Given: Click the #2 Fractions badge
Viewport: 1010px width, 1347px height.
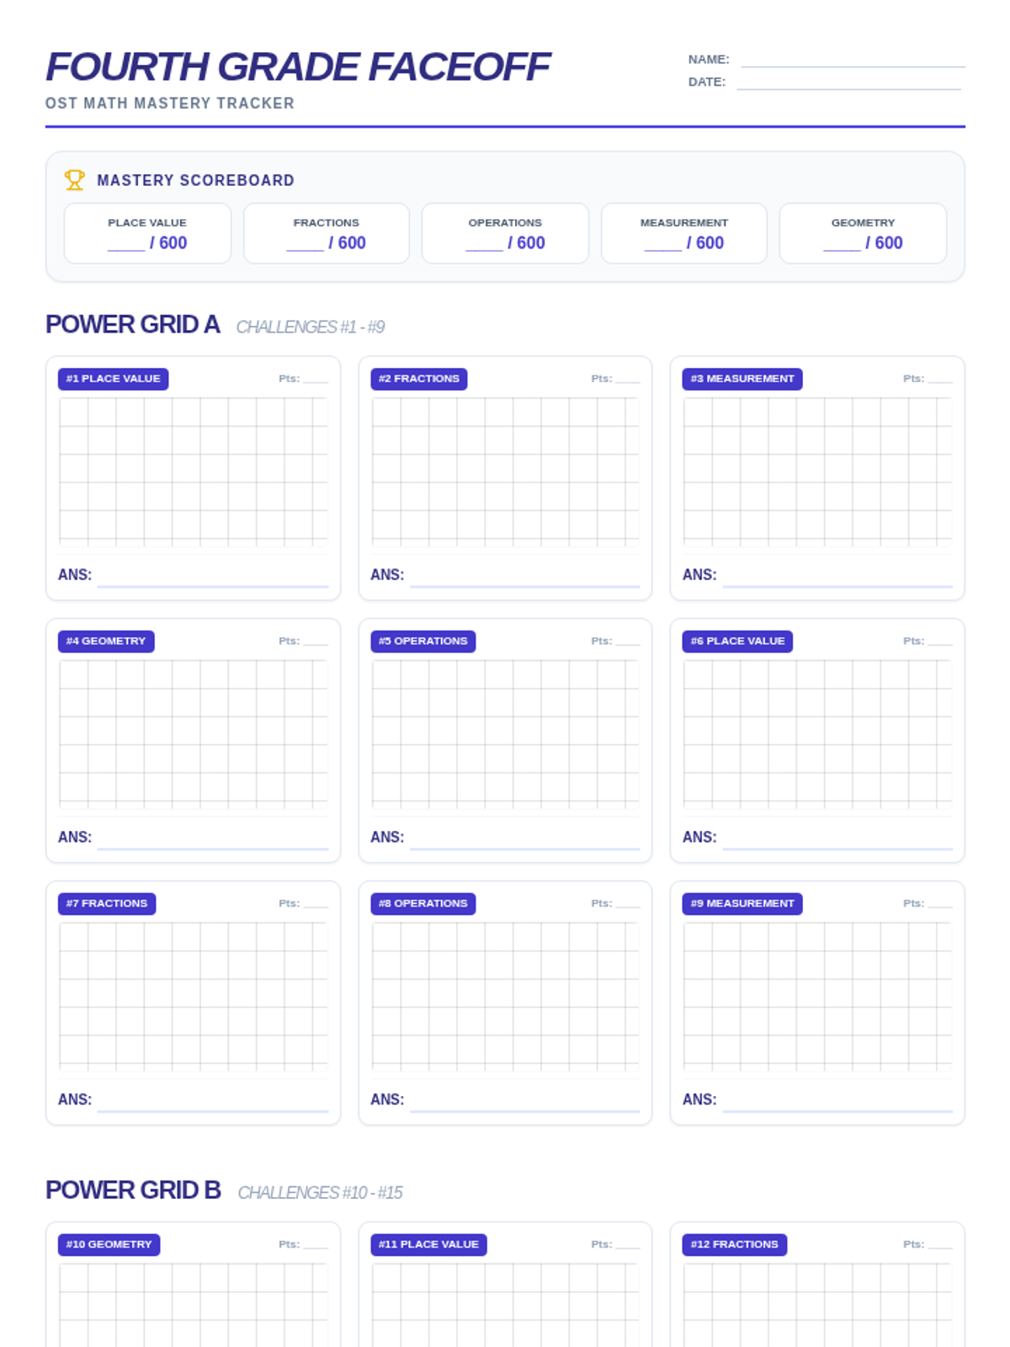Looking at the screenshot, I should pyautogui.click(x=418, y=379).
